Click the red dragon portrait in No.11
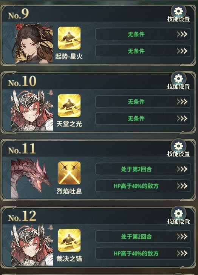 pos(32,178)
